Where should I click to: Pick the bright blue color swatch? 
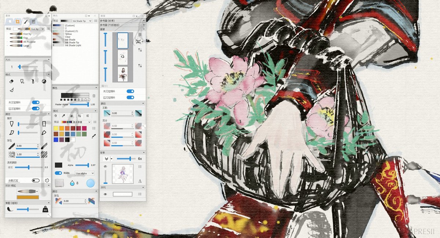pos(56,140)
